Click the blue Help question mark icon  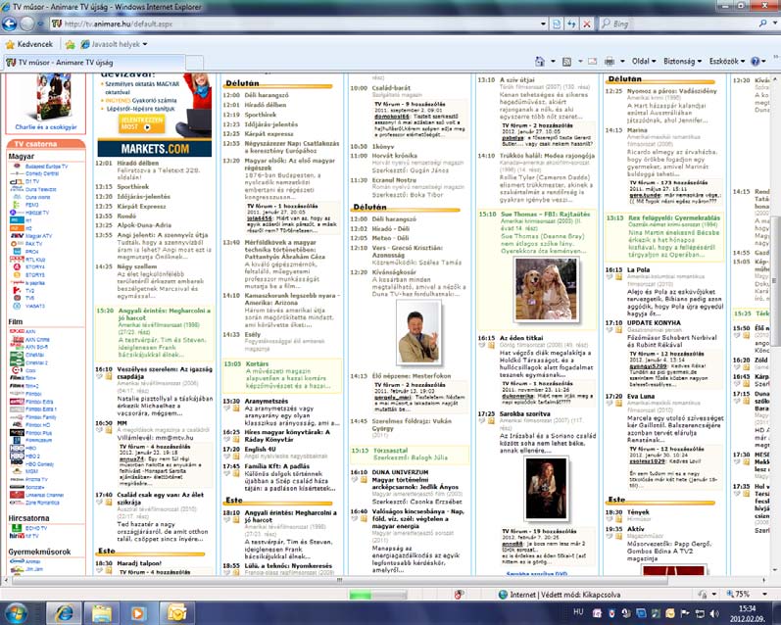click(756, 62)
